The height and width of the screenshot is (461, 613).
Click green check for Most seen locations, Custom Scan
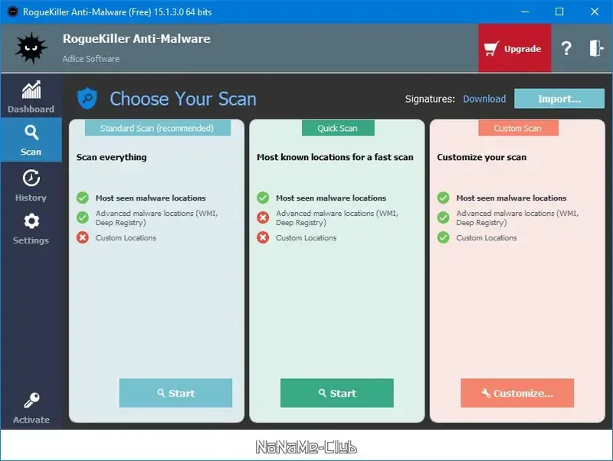pos(444,198)
